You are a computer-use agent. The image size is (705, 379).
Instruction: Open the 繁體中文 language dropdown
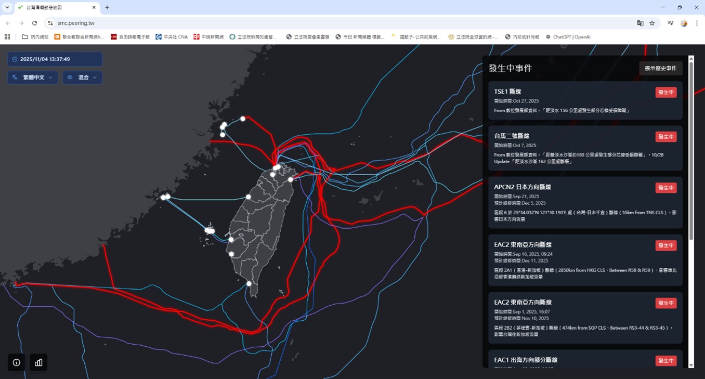point(33,77)
